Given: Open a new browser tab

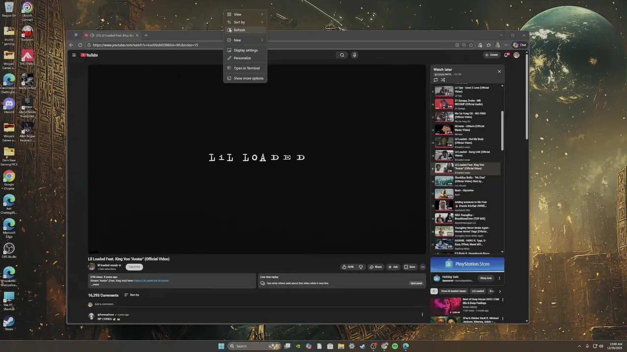Looking at the screenshot, I should coord(146,35).
